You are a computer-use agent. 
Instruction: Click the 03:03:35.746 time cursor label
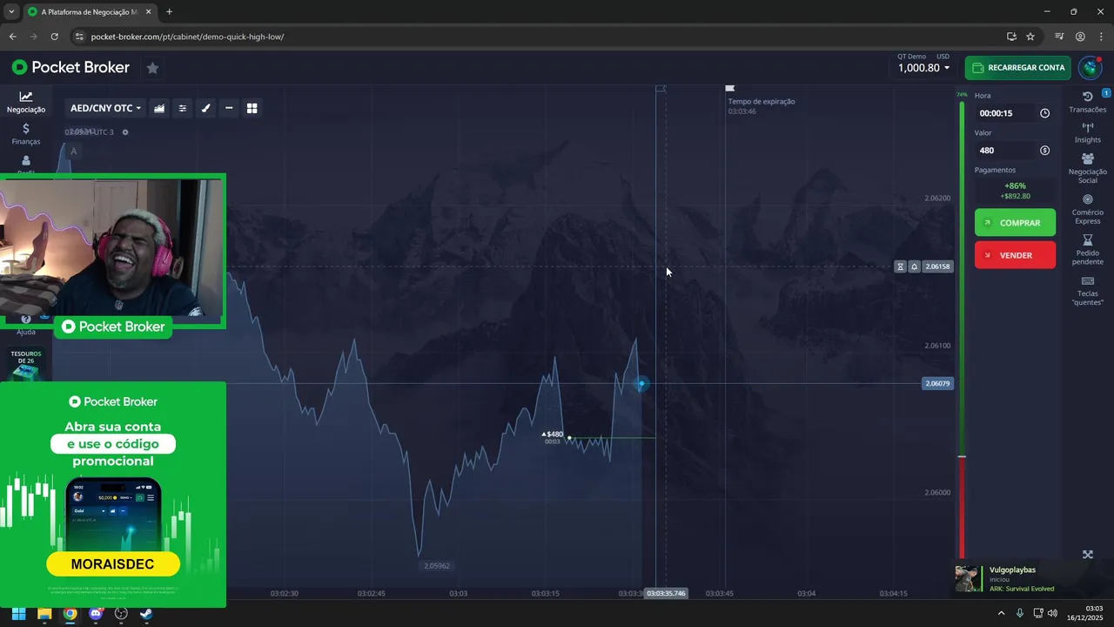pyautogui.click(x=666, y=594)
